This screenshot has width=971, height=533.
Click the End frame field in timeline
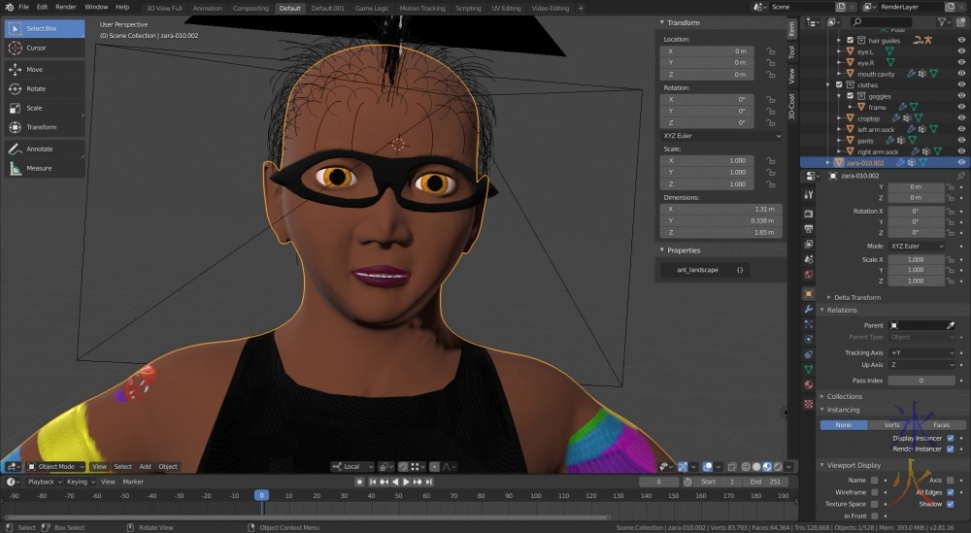(767, 482)
